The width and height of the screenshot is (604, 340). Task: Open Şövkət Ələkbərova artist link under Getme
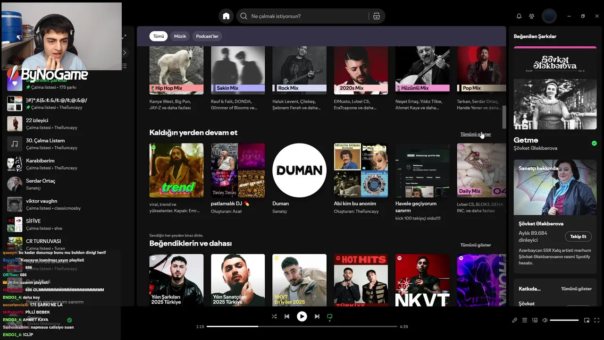pos(535,148)
